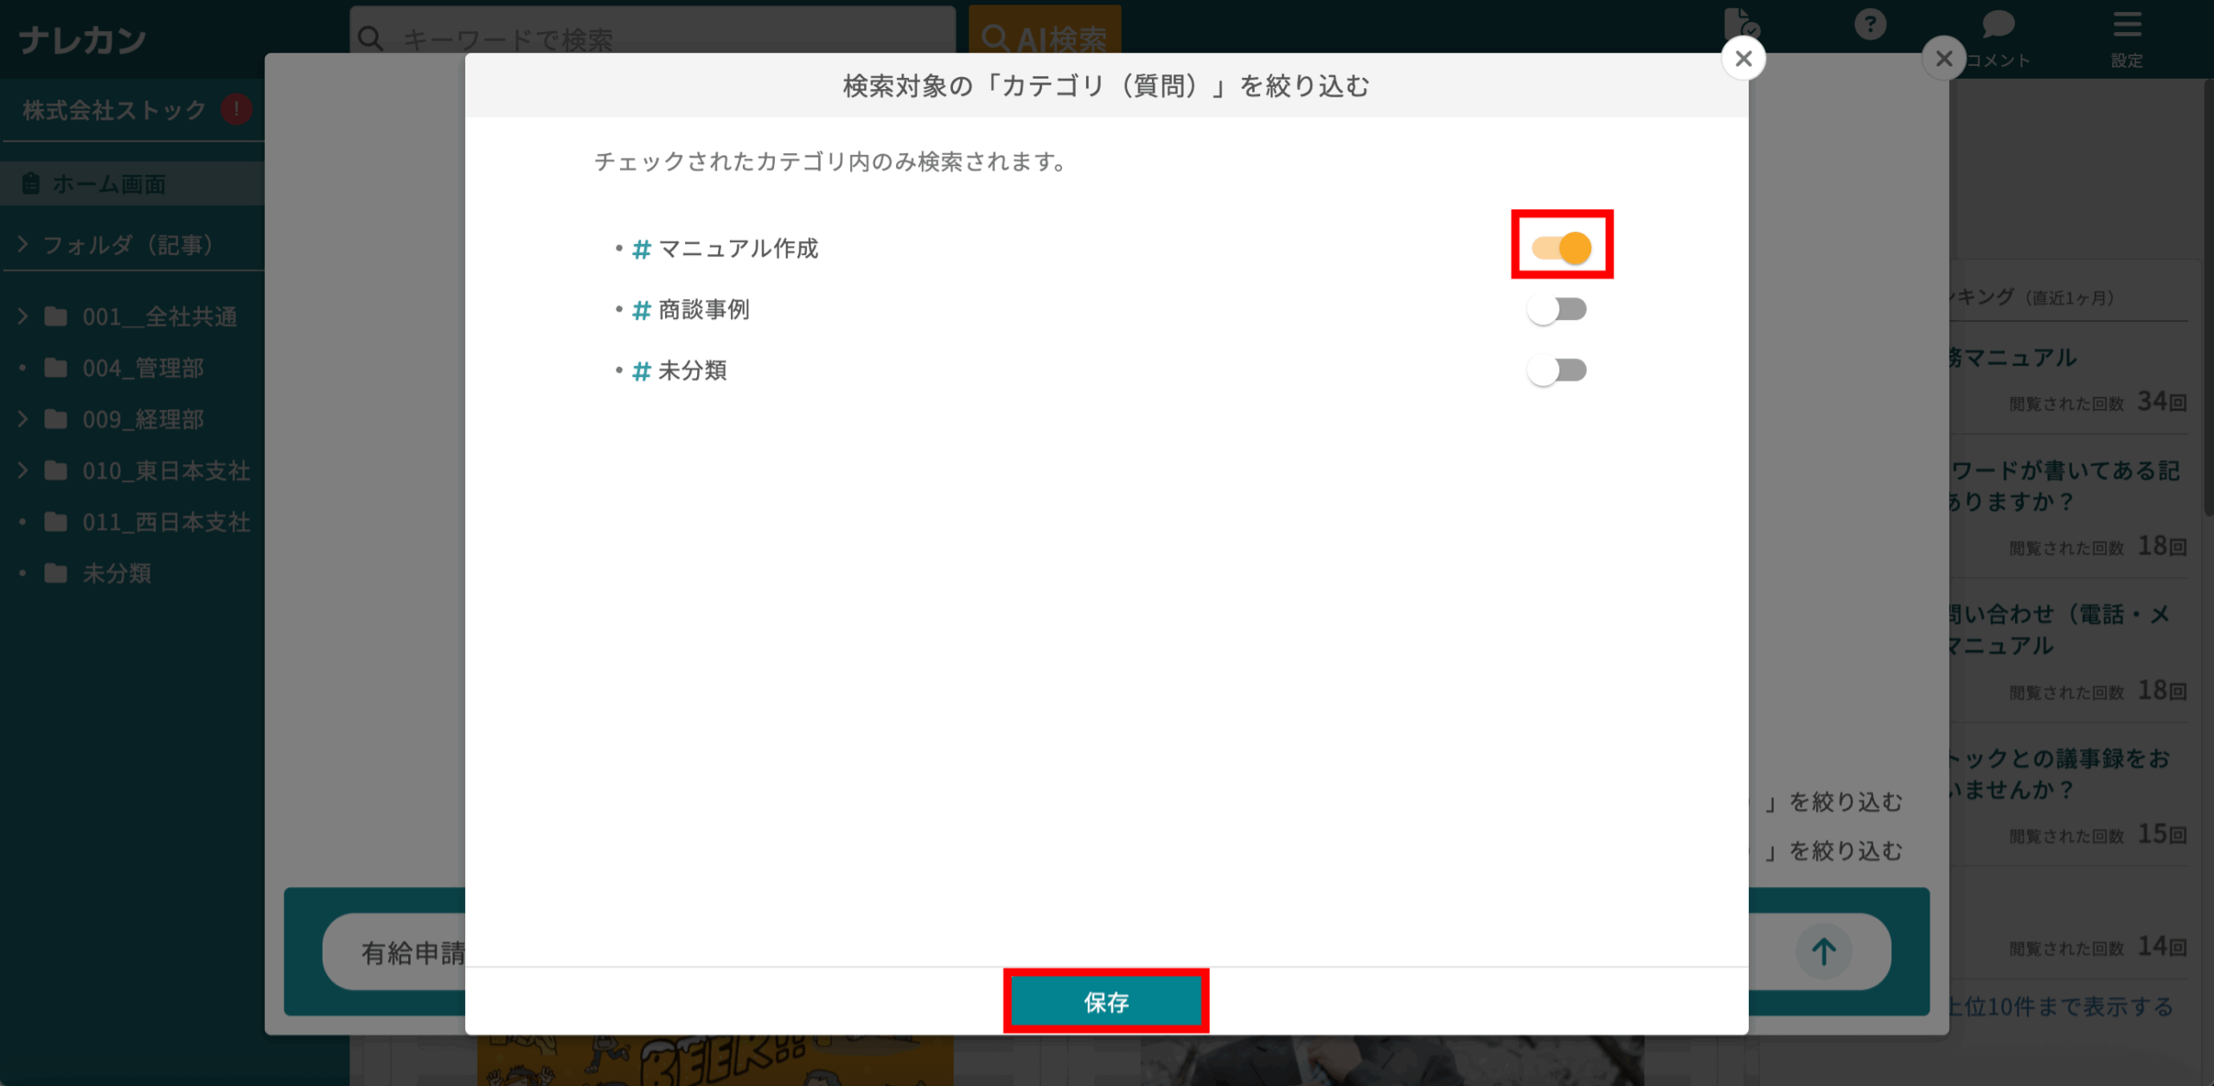
Task: Click the hash icon beside 商談事例
Action: [641, 310]
